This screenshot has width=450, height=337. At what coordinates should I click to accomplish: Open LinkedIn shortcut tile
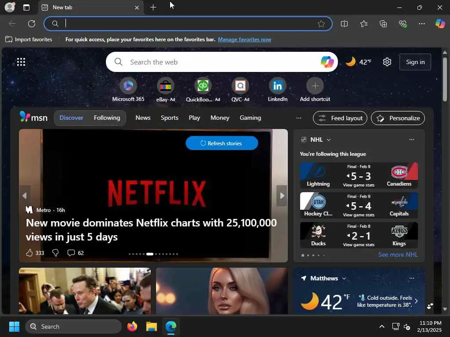278,90
